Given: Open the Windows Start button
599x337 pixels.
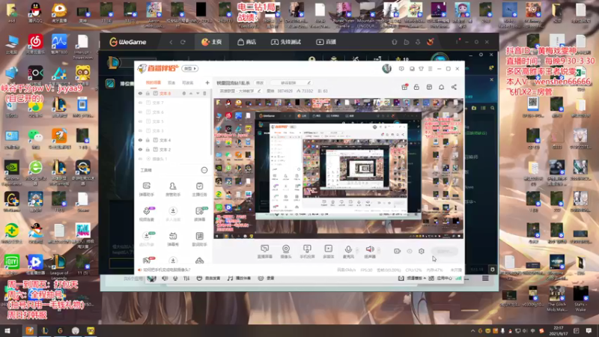Looking at the screenshot, I should pos(7,331).
